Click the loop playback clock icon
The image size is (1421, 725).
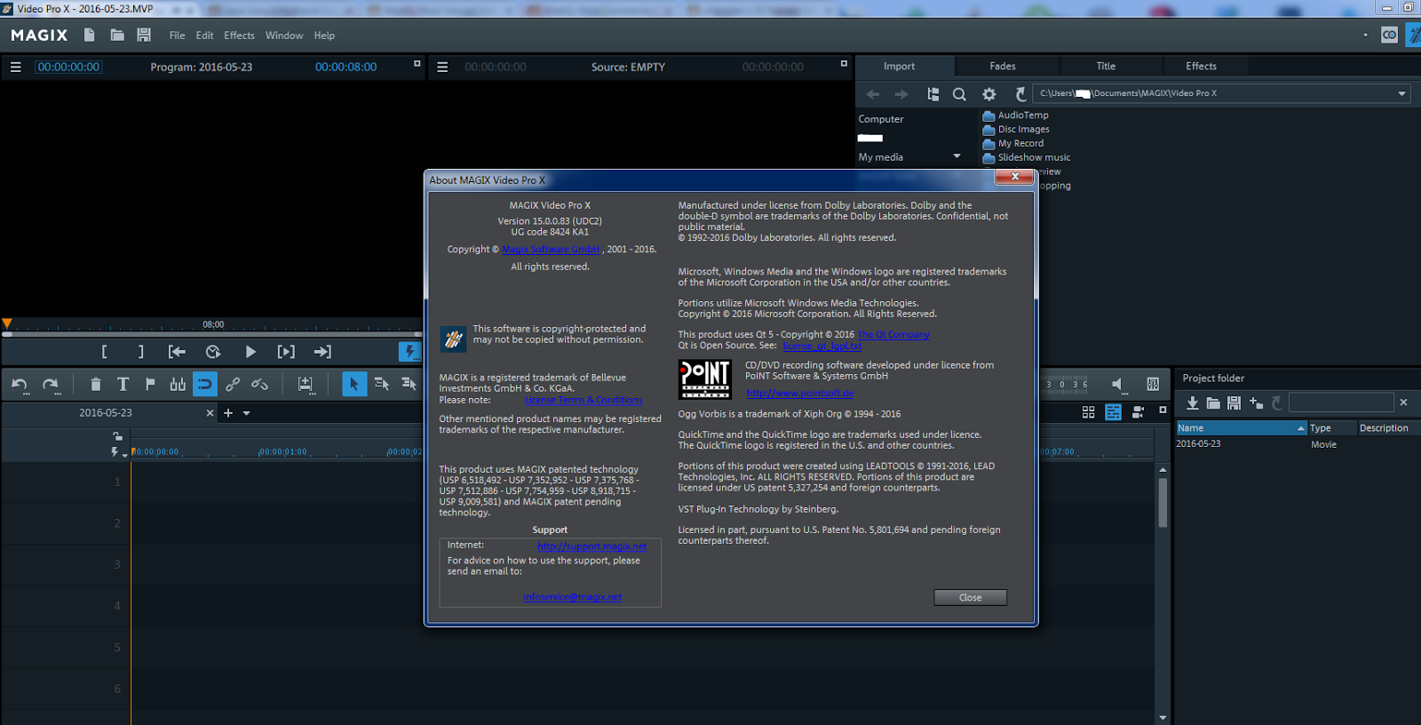213,352
